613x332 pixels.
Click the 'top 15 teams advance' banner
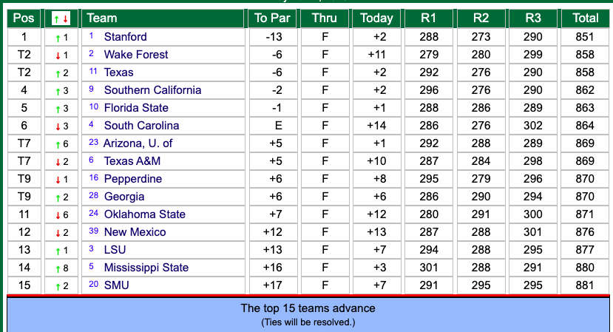(308, 314)
